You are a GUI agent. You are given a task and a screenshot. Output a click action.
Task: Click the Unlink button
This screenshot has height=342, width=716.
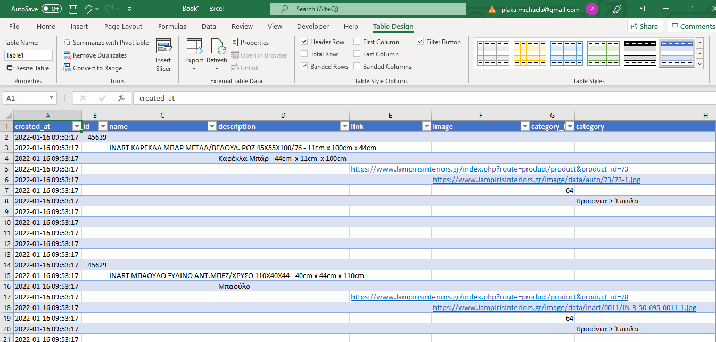click(x=245, y=68)
